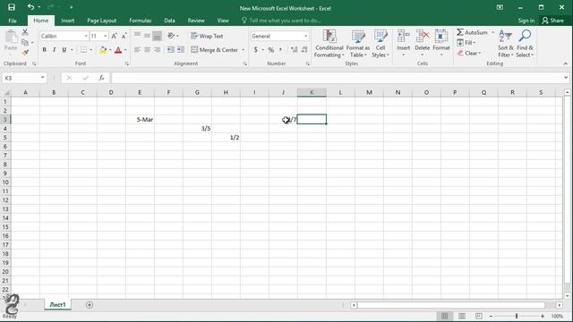Apply accounting dollar format
This screenshot has height=322, width=573.
point(256,50)
